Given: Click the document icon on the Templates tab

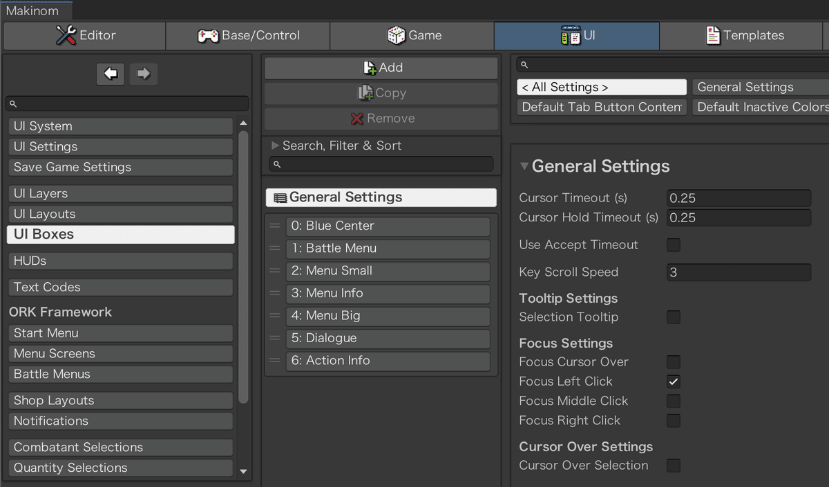Looking at the screenshot, I should tap(712, 36).
